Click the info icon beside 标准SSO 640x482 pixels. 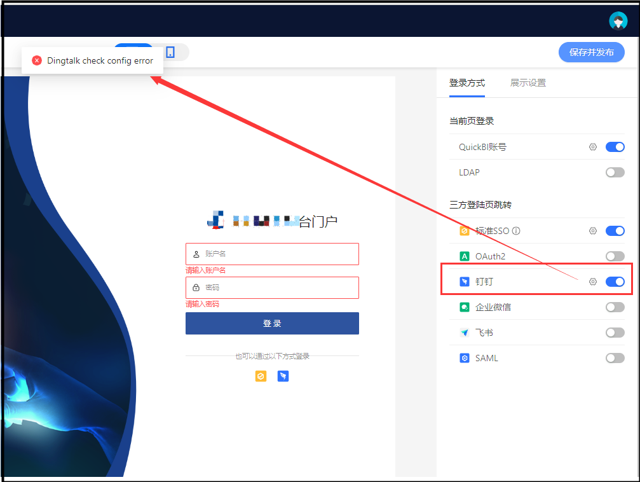pyautogui.click(x=516, y=231)
